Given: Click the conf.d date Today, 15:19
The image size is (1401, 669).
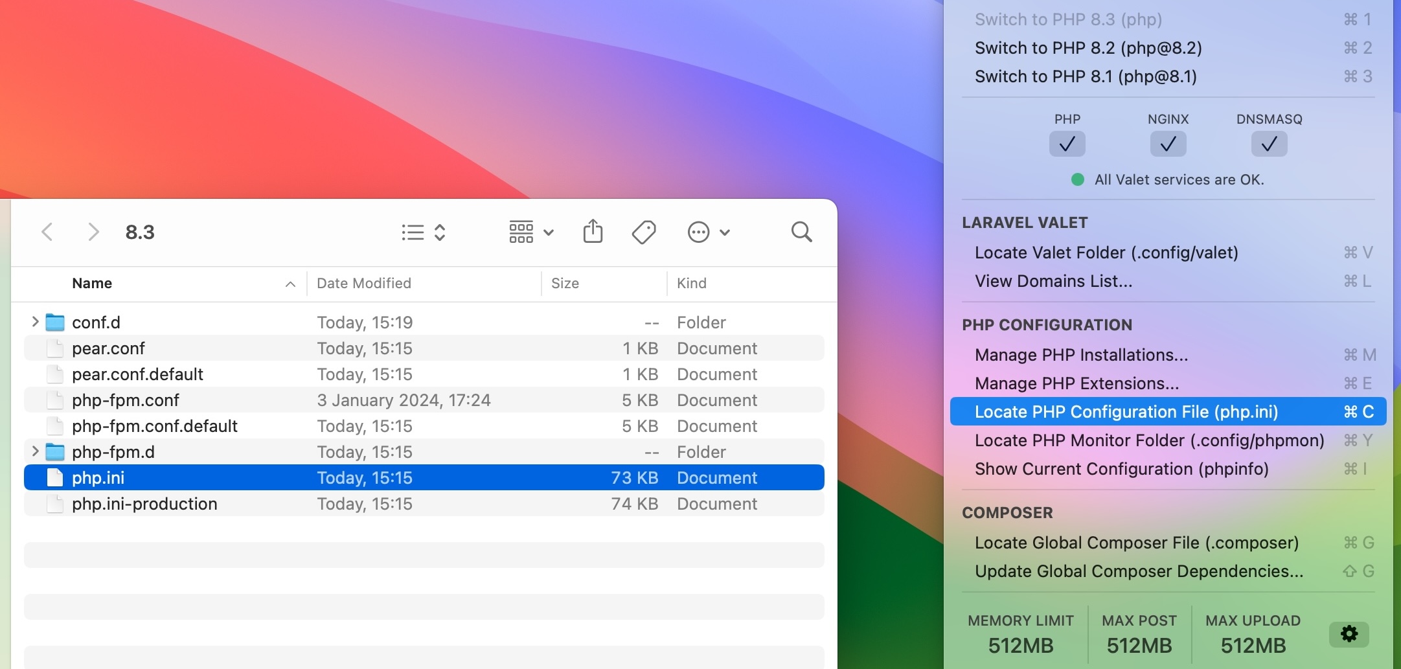Looking at the screenshot, I should coord(365,323).
